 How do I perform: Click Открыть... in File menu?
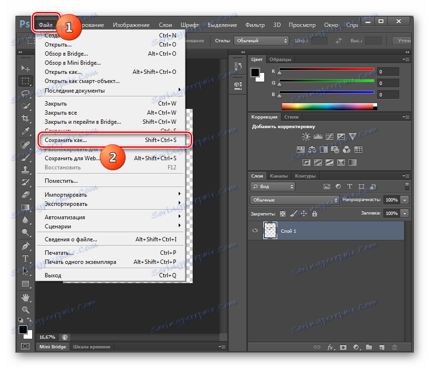110,45
